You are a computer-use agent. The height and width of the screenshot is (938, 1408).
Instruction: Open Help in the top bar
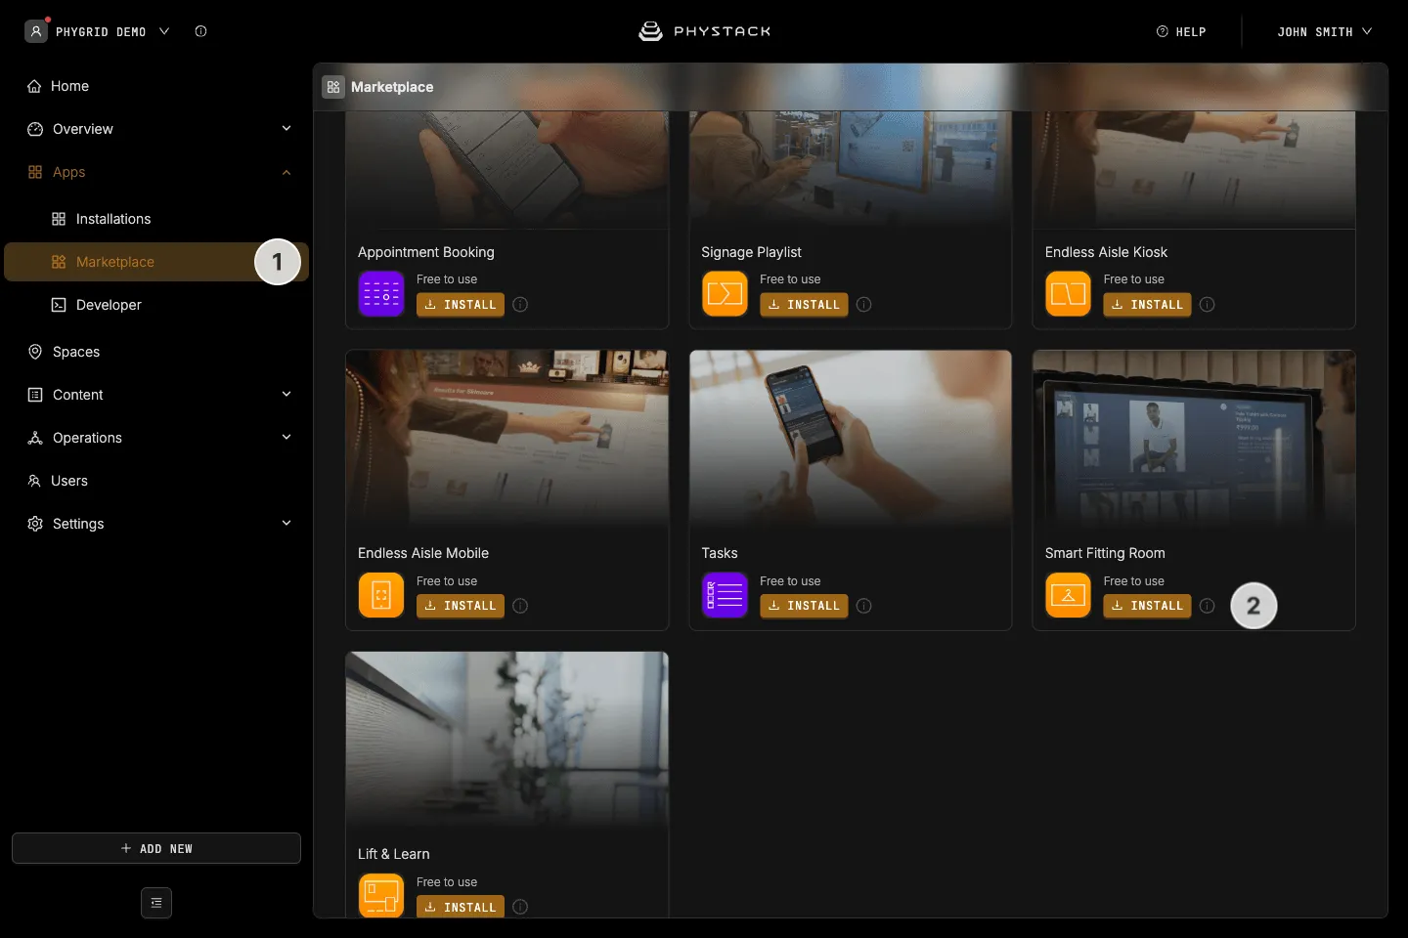pos(1181,31)
